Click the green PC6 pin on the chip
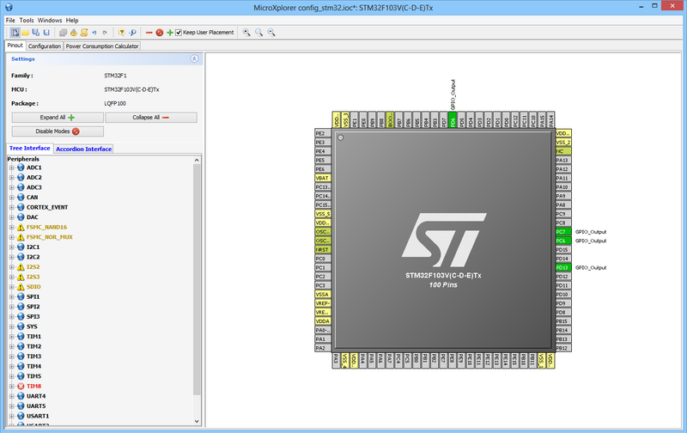Screen dimensions: 687x433 (563, 241)
